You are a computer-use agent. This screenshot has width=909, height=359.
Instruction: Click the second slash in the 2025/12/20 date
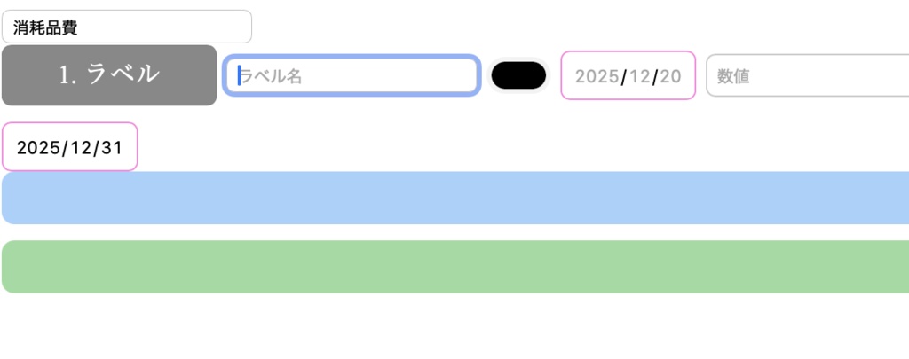655,76
